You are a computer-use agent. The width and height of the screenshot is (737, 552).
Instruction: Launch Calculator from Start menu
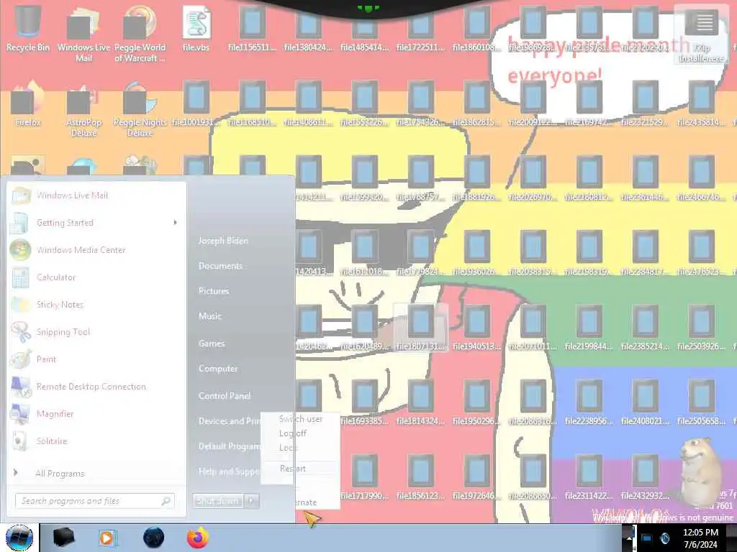pos(97,277)
